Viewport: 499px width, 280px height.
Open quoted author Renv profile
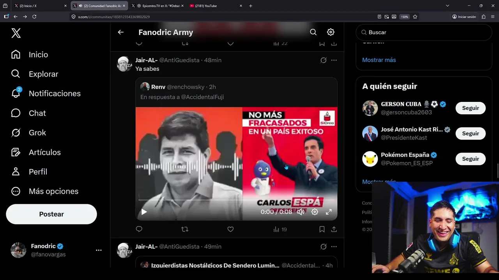(158, 87)
